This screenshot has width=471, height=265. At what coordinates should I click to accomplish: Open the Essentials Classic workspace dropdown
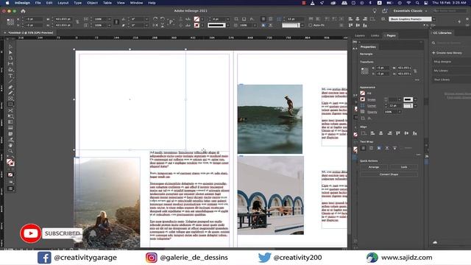tap(409, 11)
